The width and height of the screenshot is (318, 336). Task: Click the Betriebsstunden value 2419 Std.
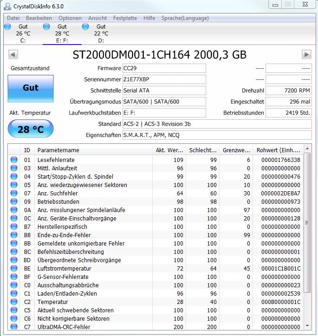click(x=289, y=113)
